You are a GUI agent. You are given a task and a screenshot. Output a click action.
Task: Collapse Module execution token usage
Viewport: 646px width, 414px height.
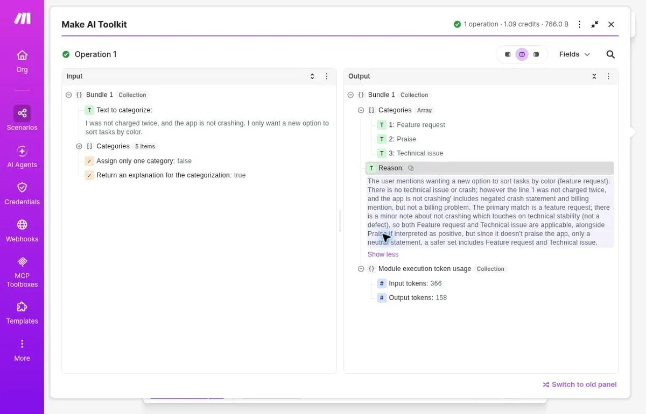(x=361, y=269)
